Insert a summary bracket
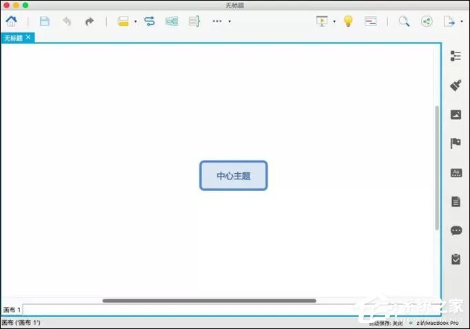 click(194, 21)
